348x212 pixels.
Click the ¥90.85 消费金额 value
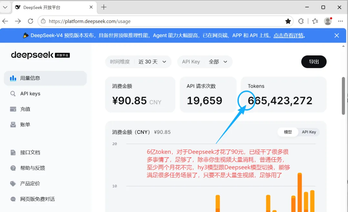coord(130,101)
